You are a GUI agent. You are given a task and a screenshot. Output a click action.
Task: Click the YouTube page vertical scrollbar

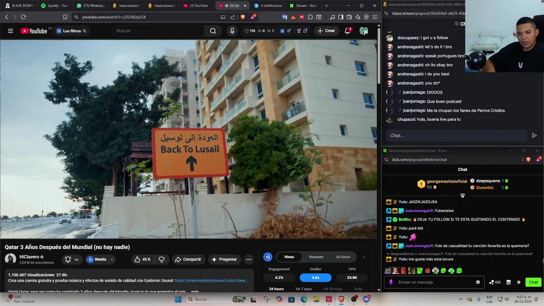tap(379, 55)
